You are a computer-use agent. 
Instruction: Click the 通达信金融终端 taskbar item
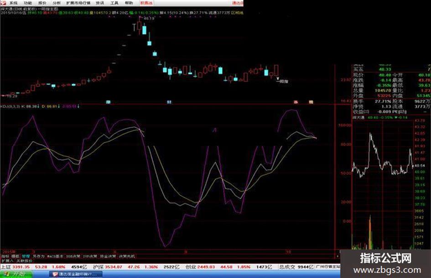[76, 274]
